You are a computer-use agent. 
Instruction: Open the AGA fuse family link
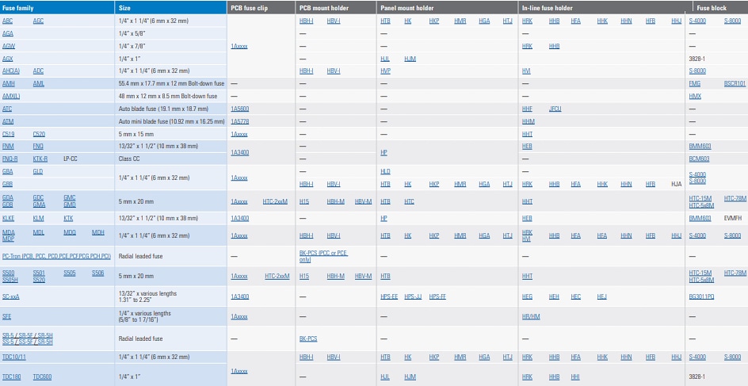(8, 33)
